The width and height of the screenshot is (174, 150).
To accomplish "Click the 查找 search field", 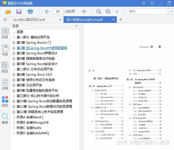I will tap(146, 11).
